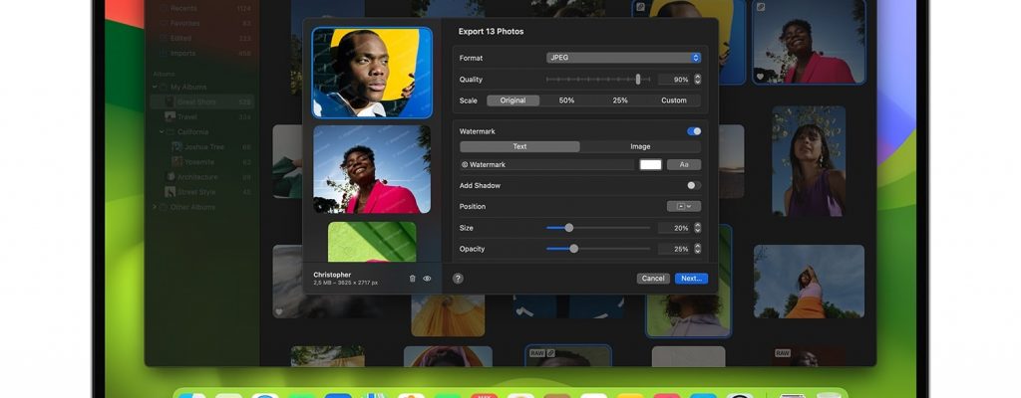Screen dimensions: 1021x398
Task: Collapse the California folder in sidebar
Action: pyautogui.click(x=162, y=131)
